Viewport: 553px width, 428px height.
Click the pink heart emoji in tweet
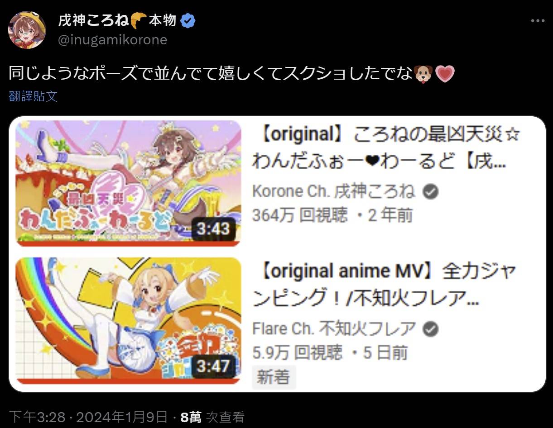pos(445,74)
